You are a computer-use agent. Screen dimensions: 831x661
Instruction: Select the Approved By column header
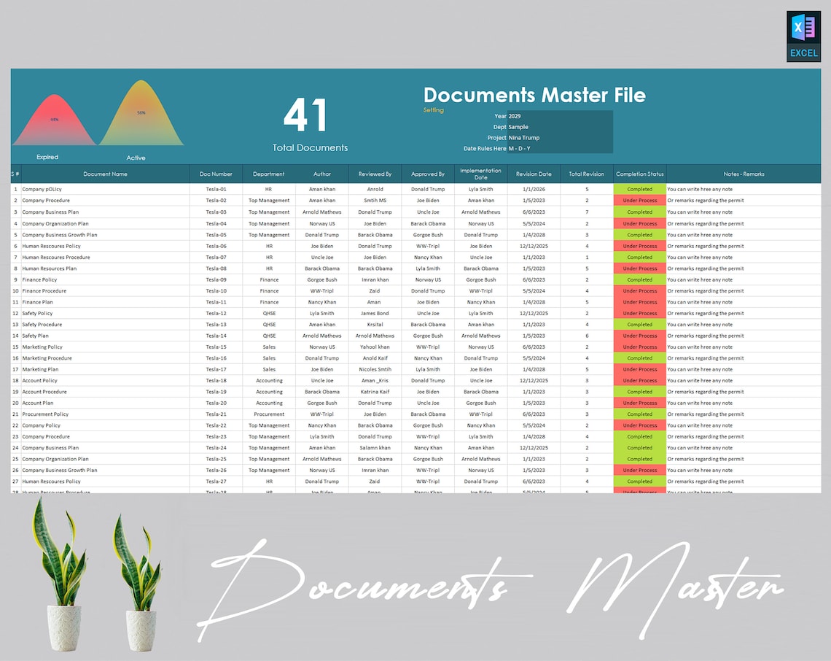pyautogui.click(x=428, y=174)
